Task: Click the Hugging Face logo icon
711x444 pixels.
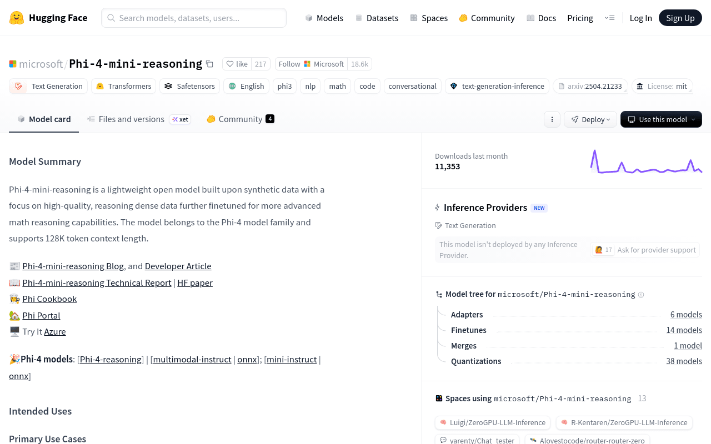Action: click(17, 18)
